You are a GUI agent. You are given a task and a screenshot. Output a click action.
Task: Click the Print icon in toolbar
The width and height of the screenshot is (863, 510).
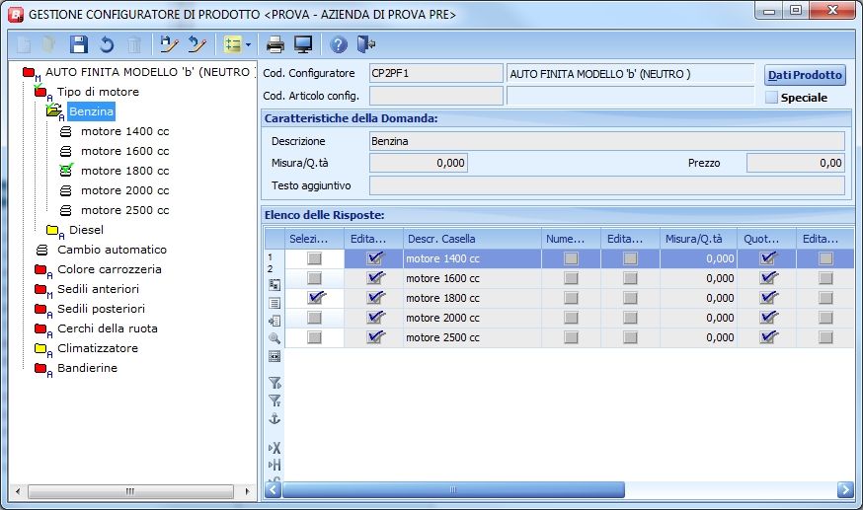(275, 44)
